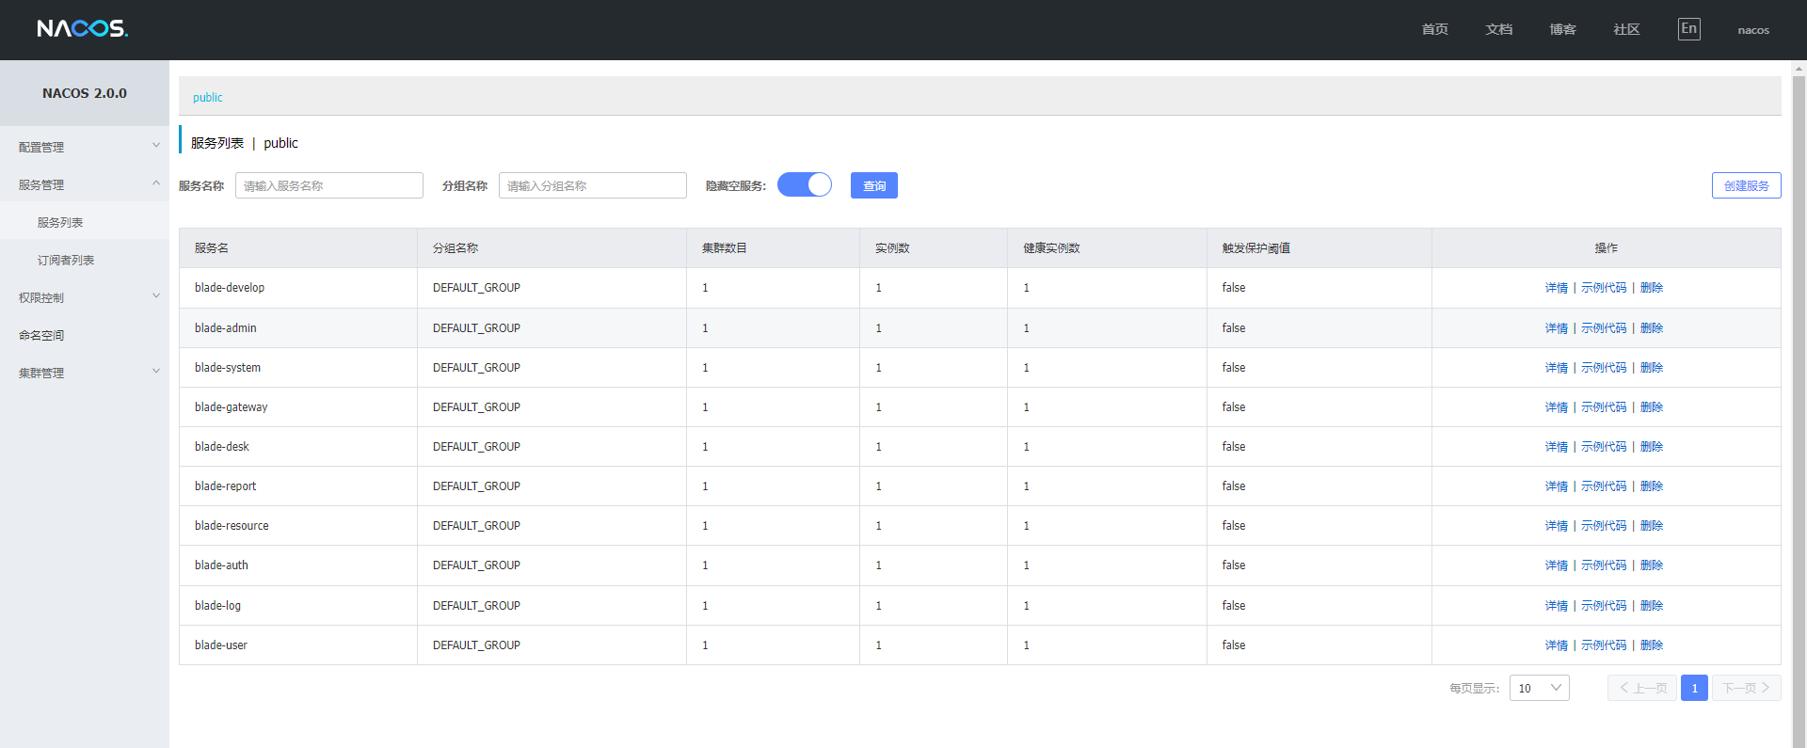Expand the 权限控制 menu chevron

pyautogui.click(x=156, y=296)
